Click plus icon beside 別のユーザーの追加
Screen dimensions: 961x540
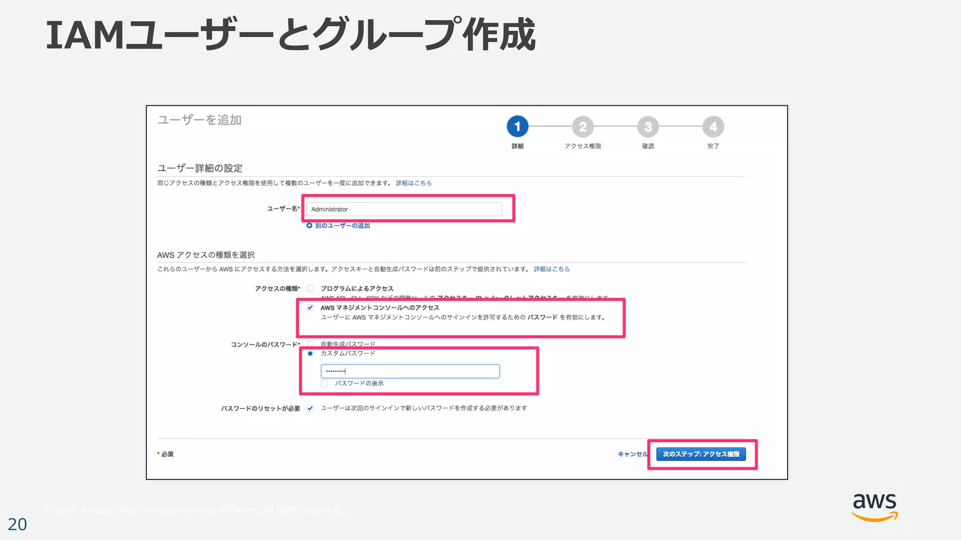click(309, 225)
